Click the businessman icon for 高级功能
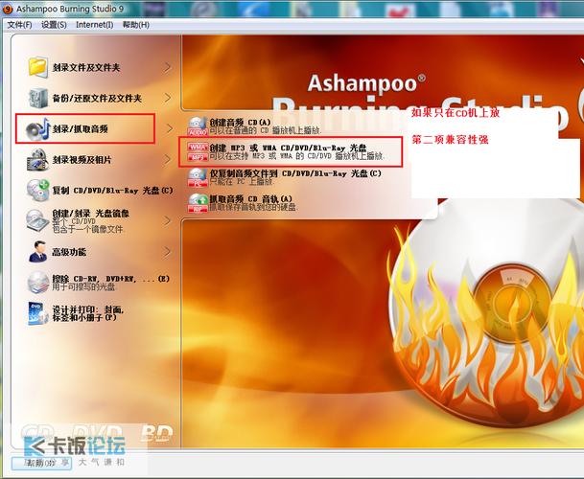This screenshot has width=584, height=479. click(38, 252)
